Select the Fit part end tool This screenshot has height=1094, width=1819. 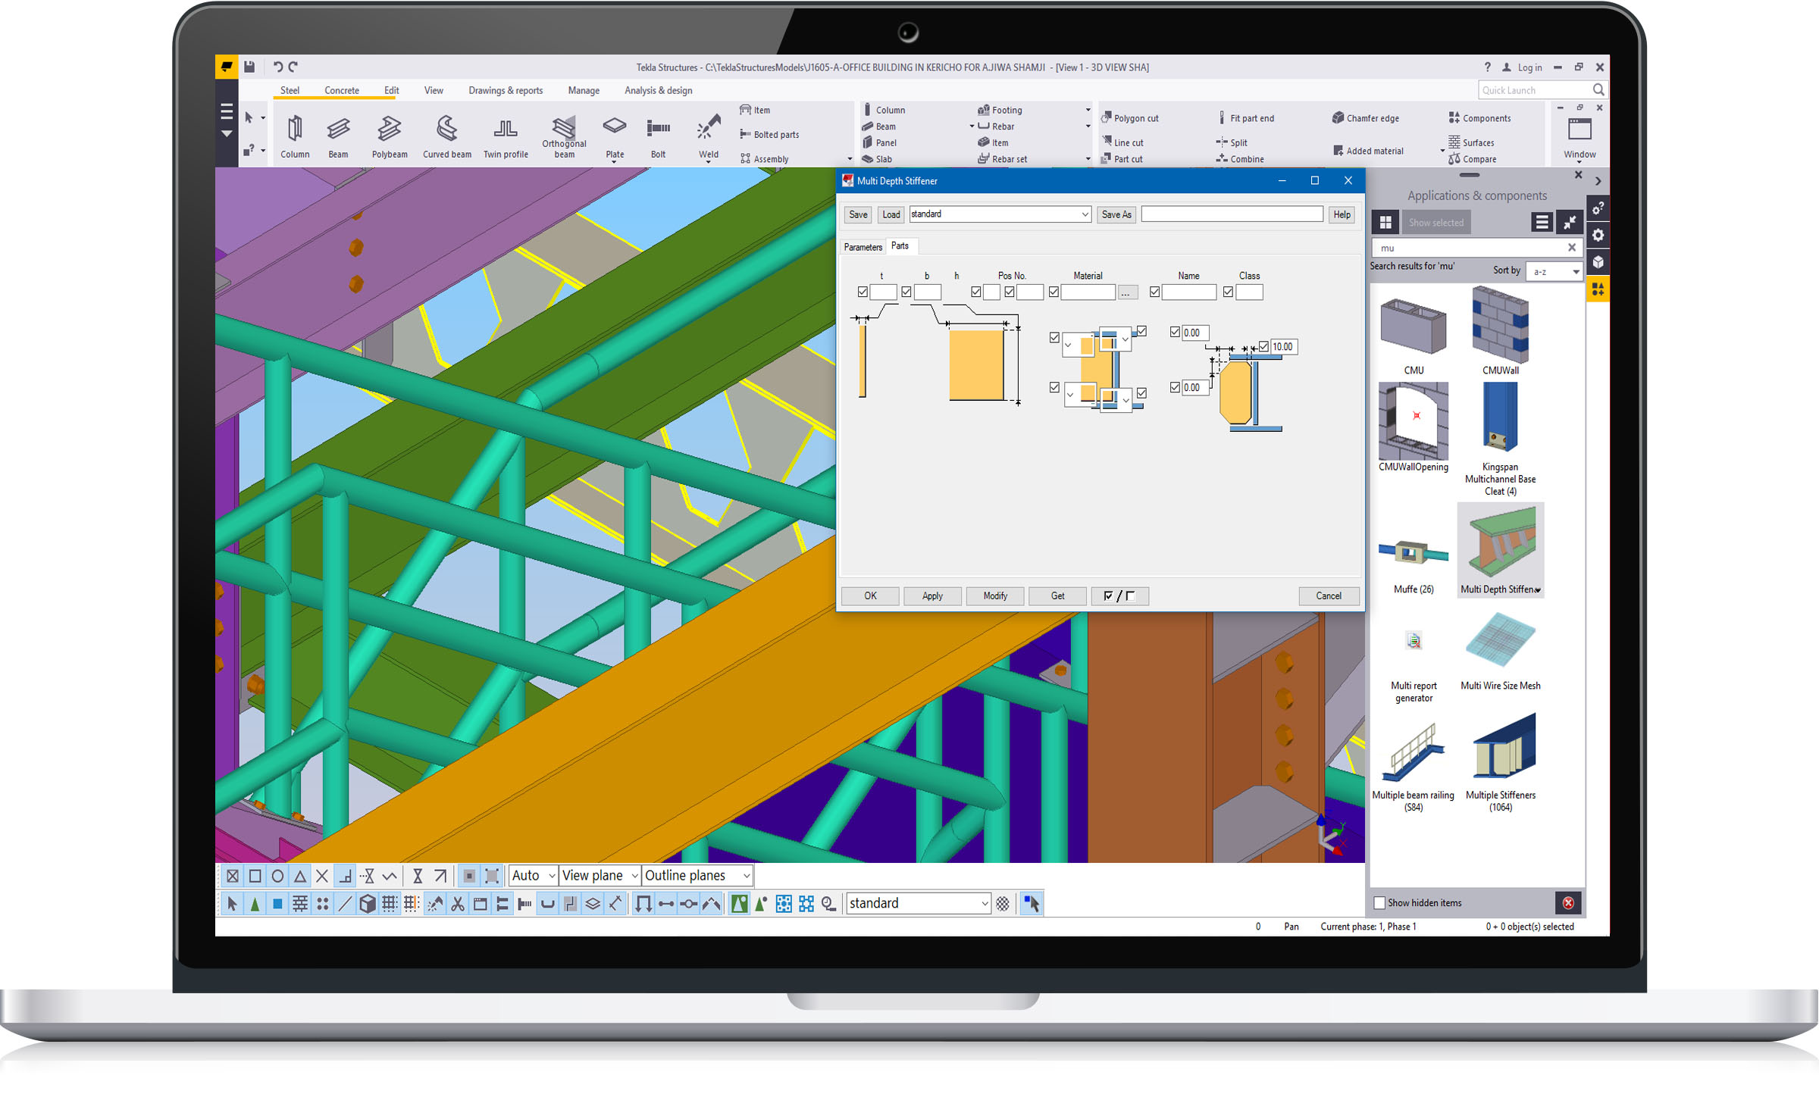[1245, 118]
